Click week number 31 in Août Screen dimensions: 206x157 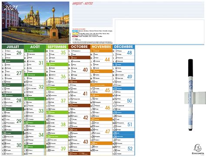click(41, 63)
